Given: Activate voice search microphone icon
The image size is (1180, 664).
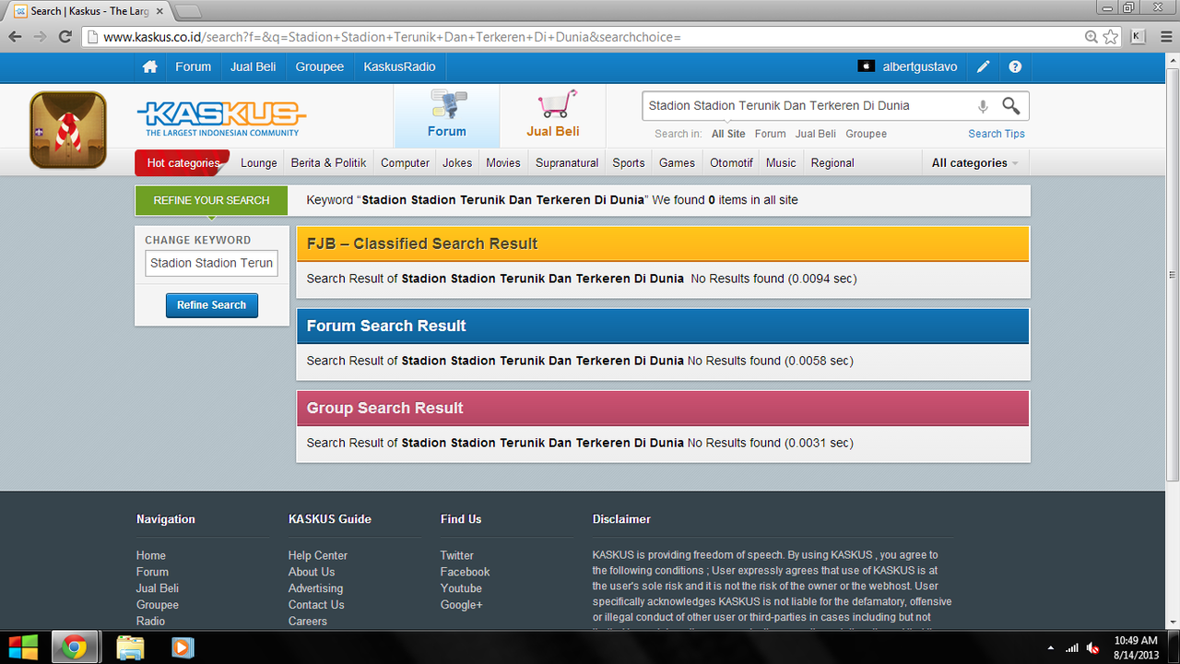Looking at the screenshot, I should 983,107.
